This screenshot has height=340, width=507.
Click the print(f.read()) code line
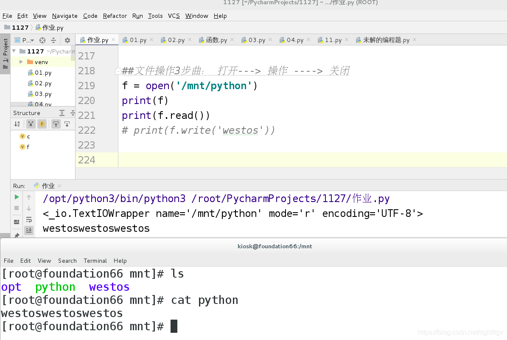point(166,115)
